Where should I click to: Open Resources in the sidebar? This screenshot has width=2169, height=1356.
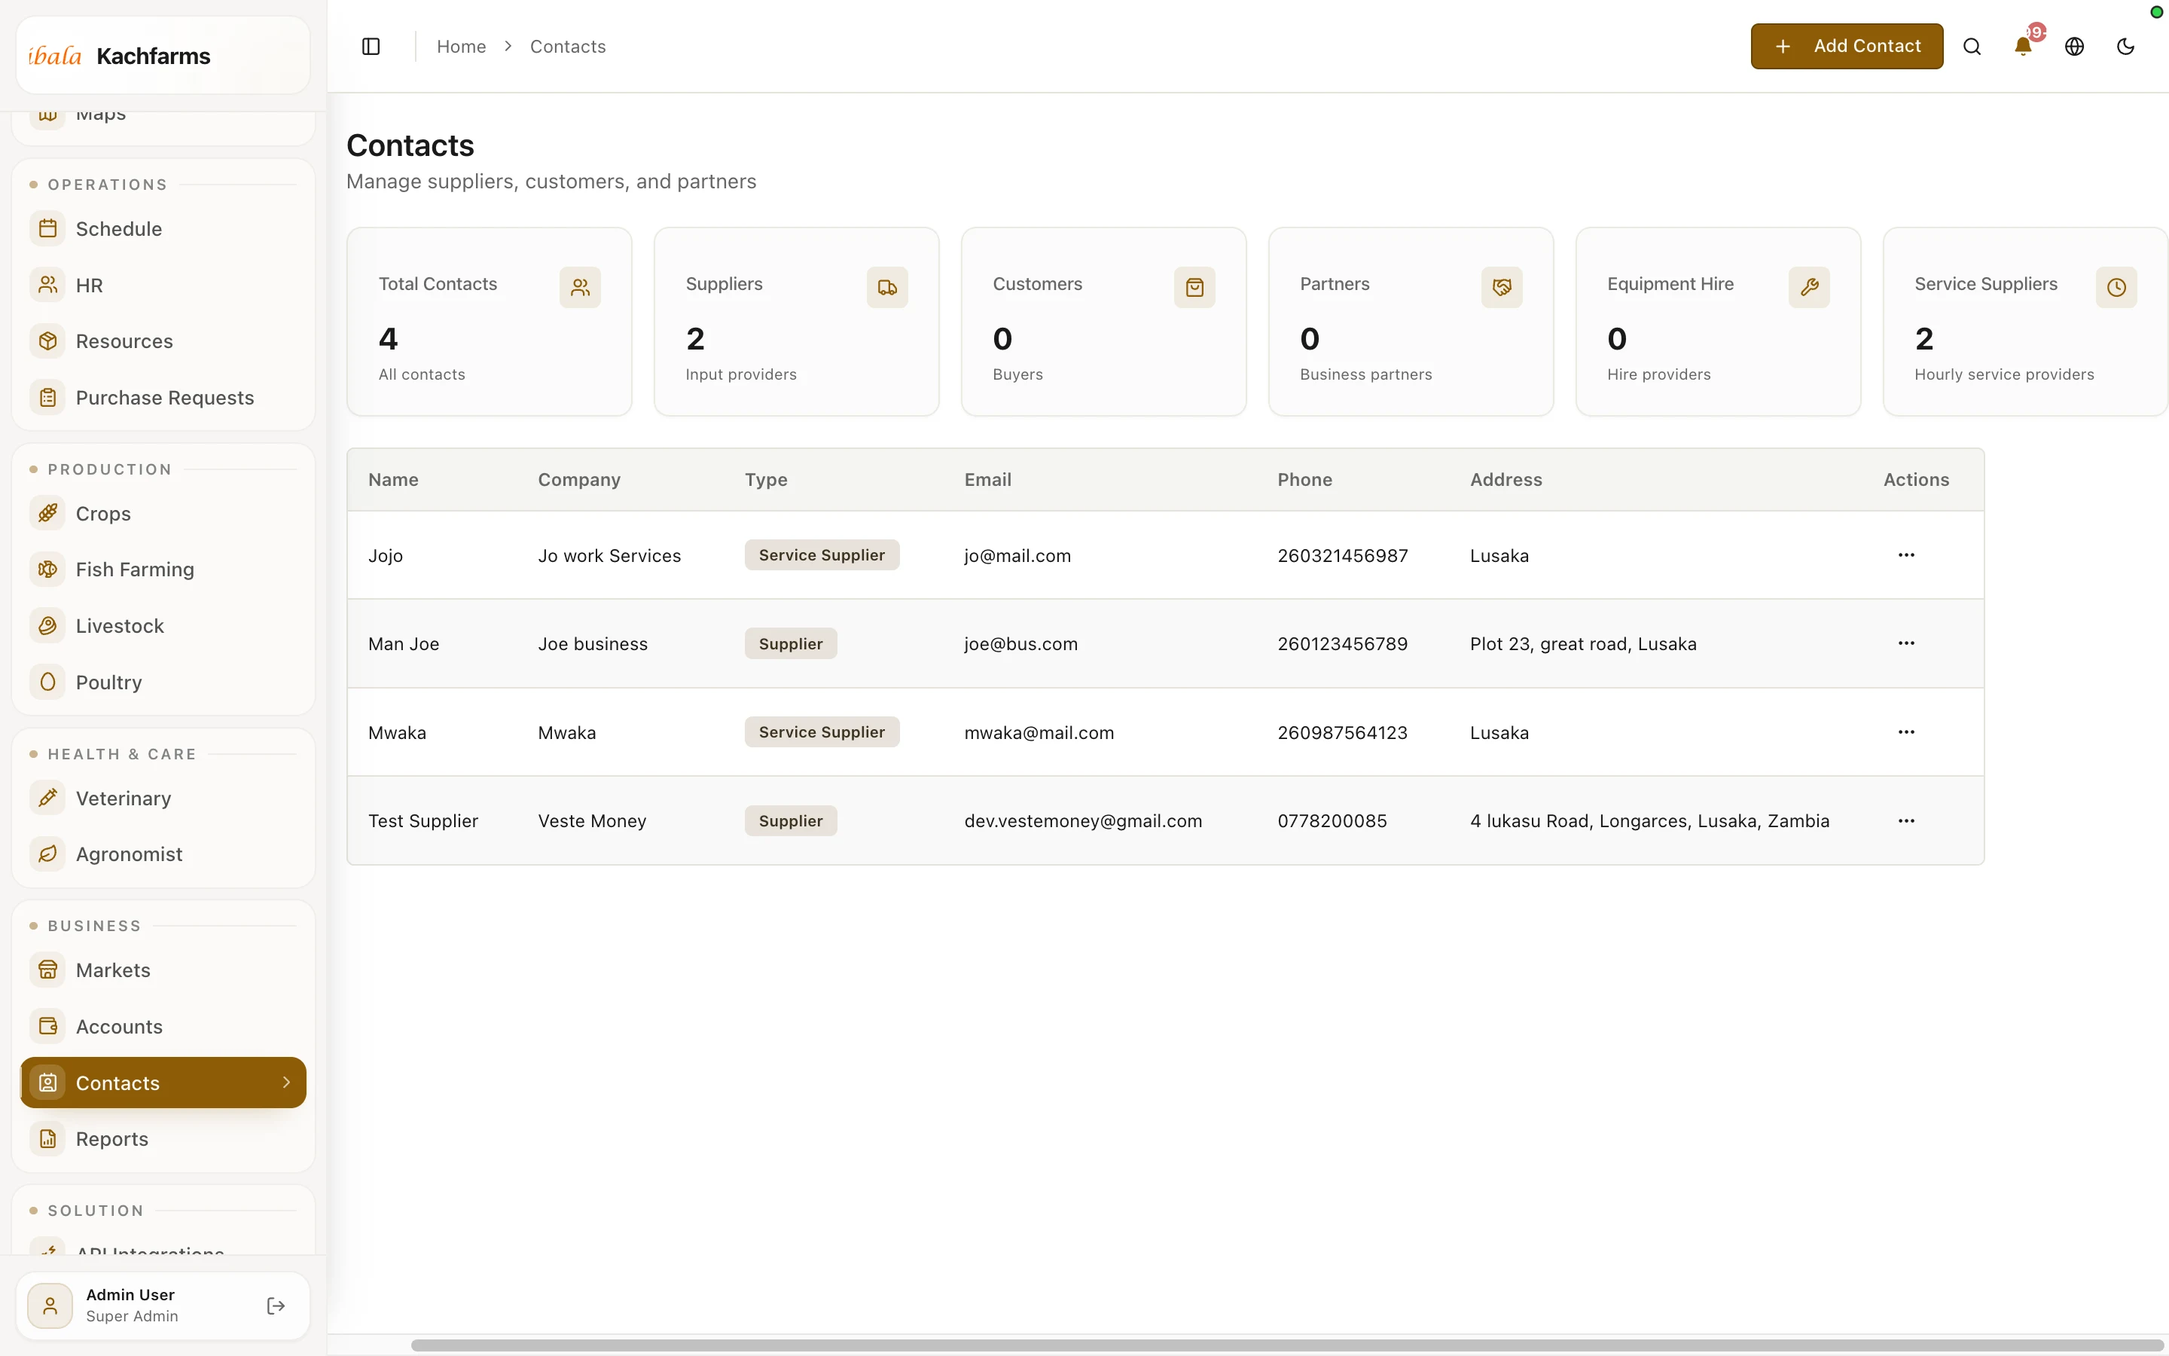163,342
